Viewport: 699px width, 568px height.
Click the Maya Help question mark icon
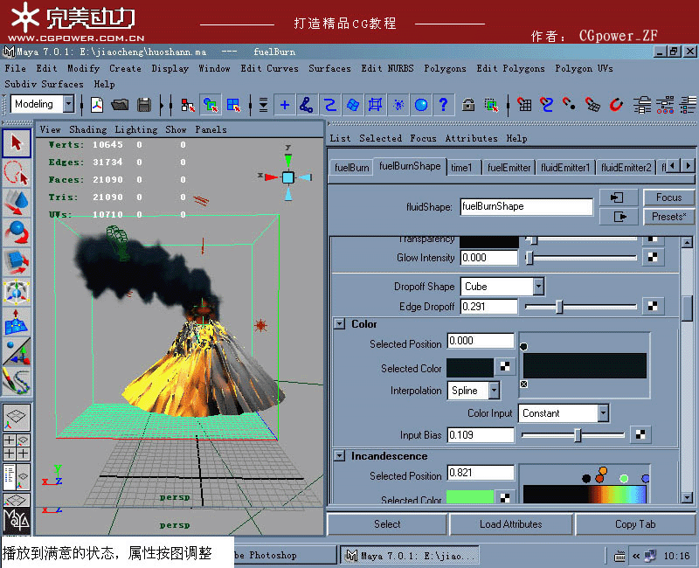(x=444, y=105)
